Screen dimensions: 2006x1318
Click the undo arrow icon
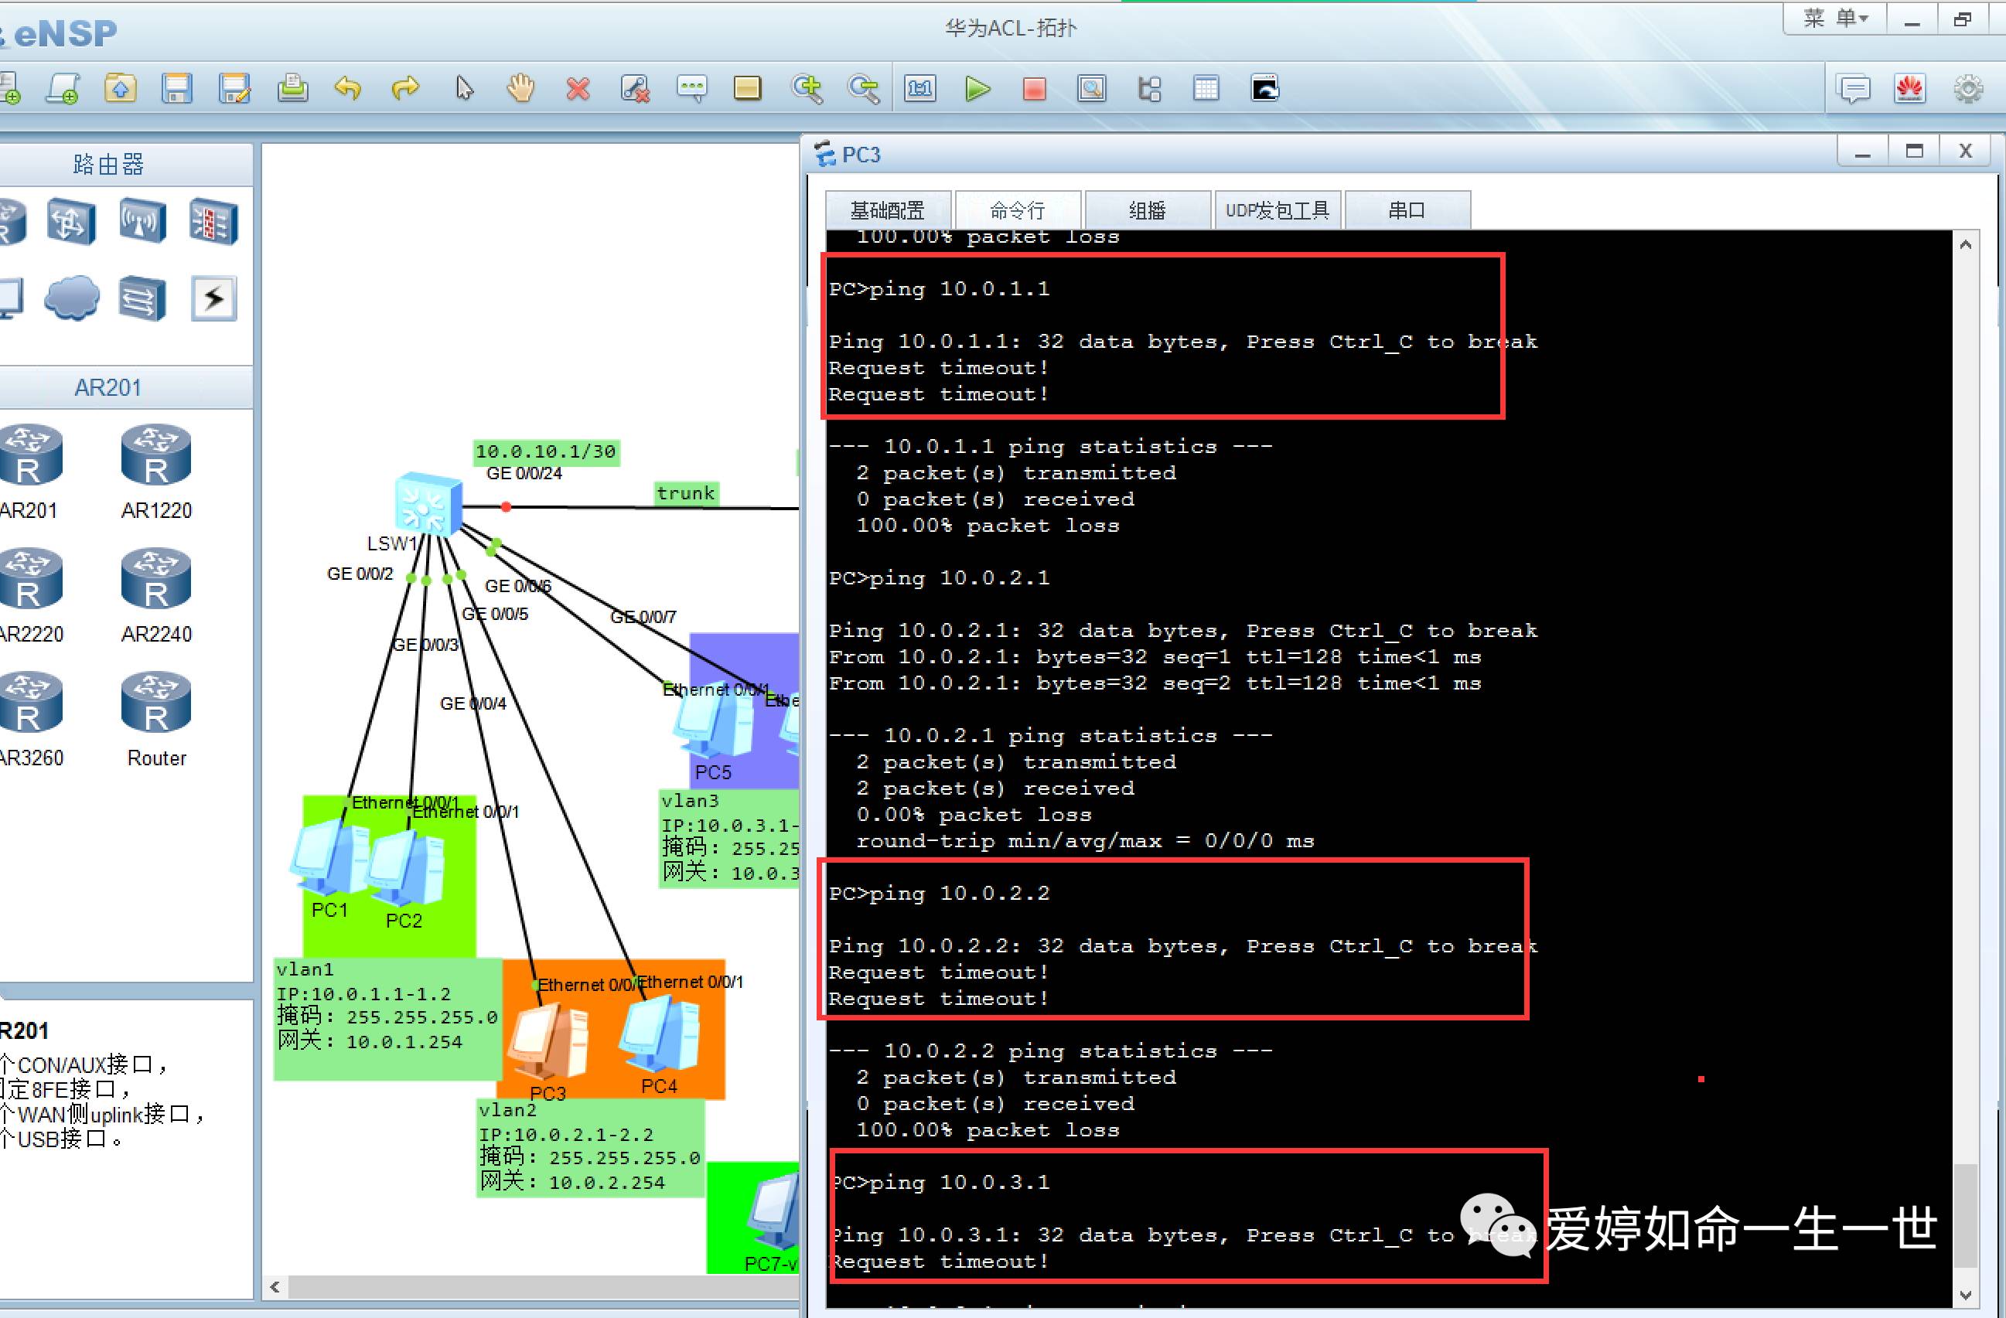point(347,87)
